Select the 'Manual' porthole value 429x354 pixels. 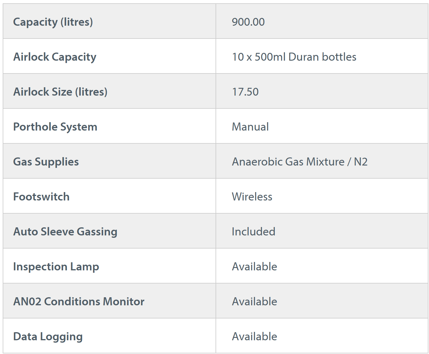[x=250, y=127]
